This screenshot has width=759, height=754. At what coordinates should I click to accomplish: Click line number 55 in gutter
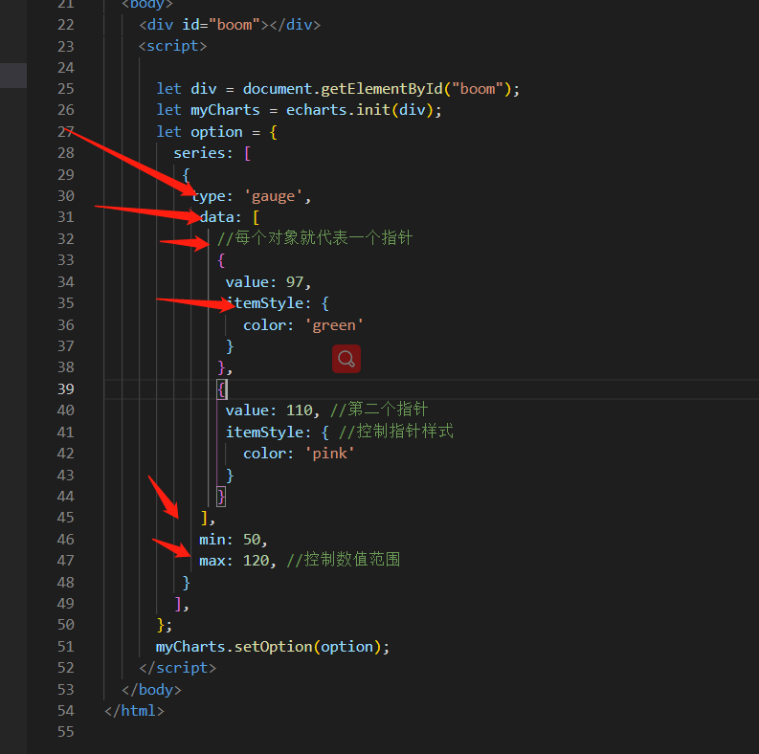click(66, 731)
